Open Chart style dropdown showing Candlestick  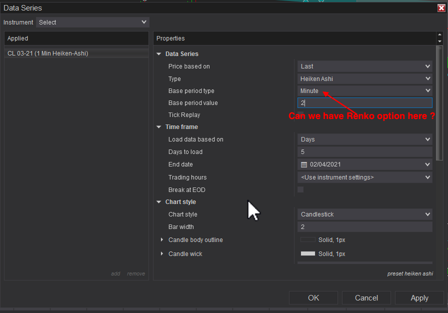(364, 214)
